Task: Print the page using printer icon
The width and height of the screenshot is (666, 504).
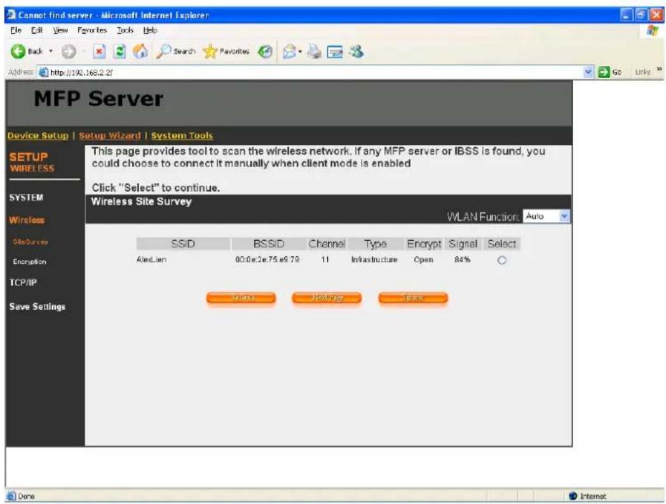Action: coord(315,51)
